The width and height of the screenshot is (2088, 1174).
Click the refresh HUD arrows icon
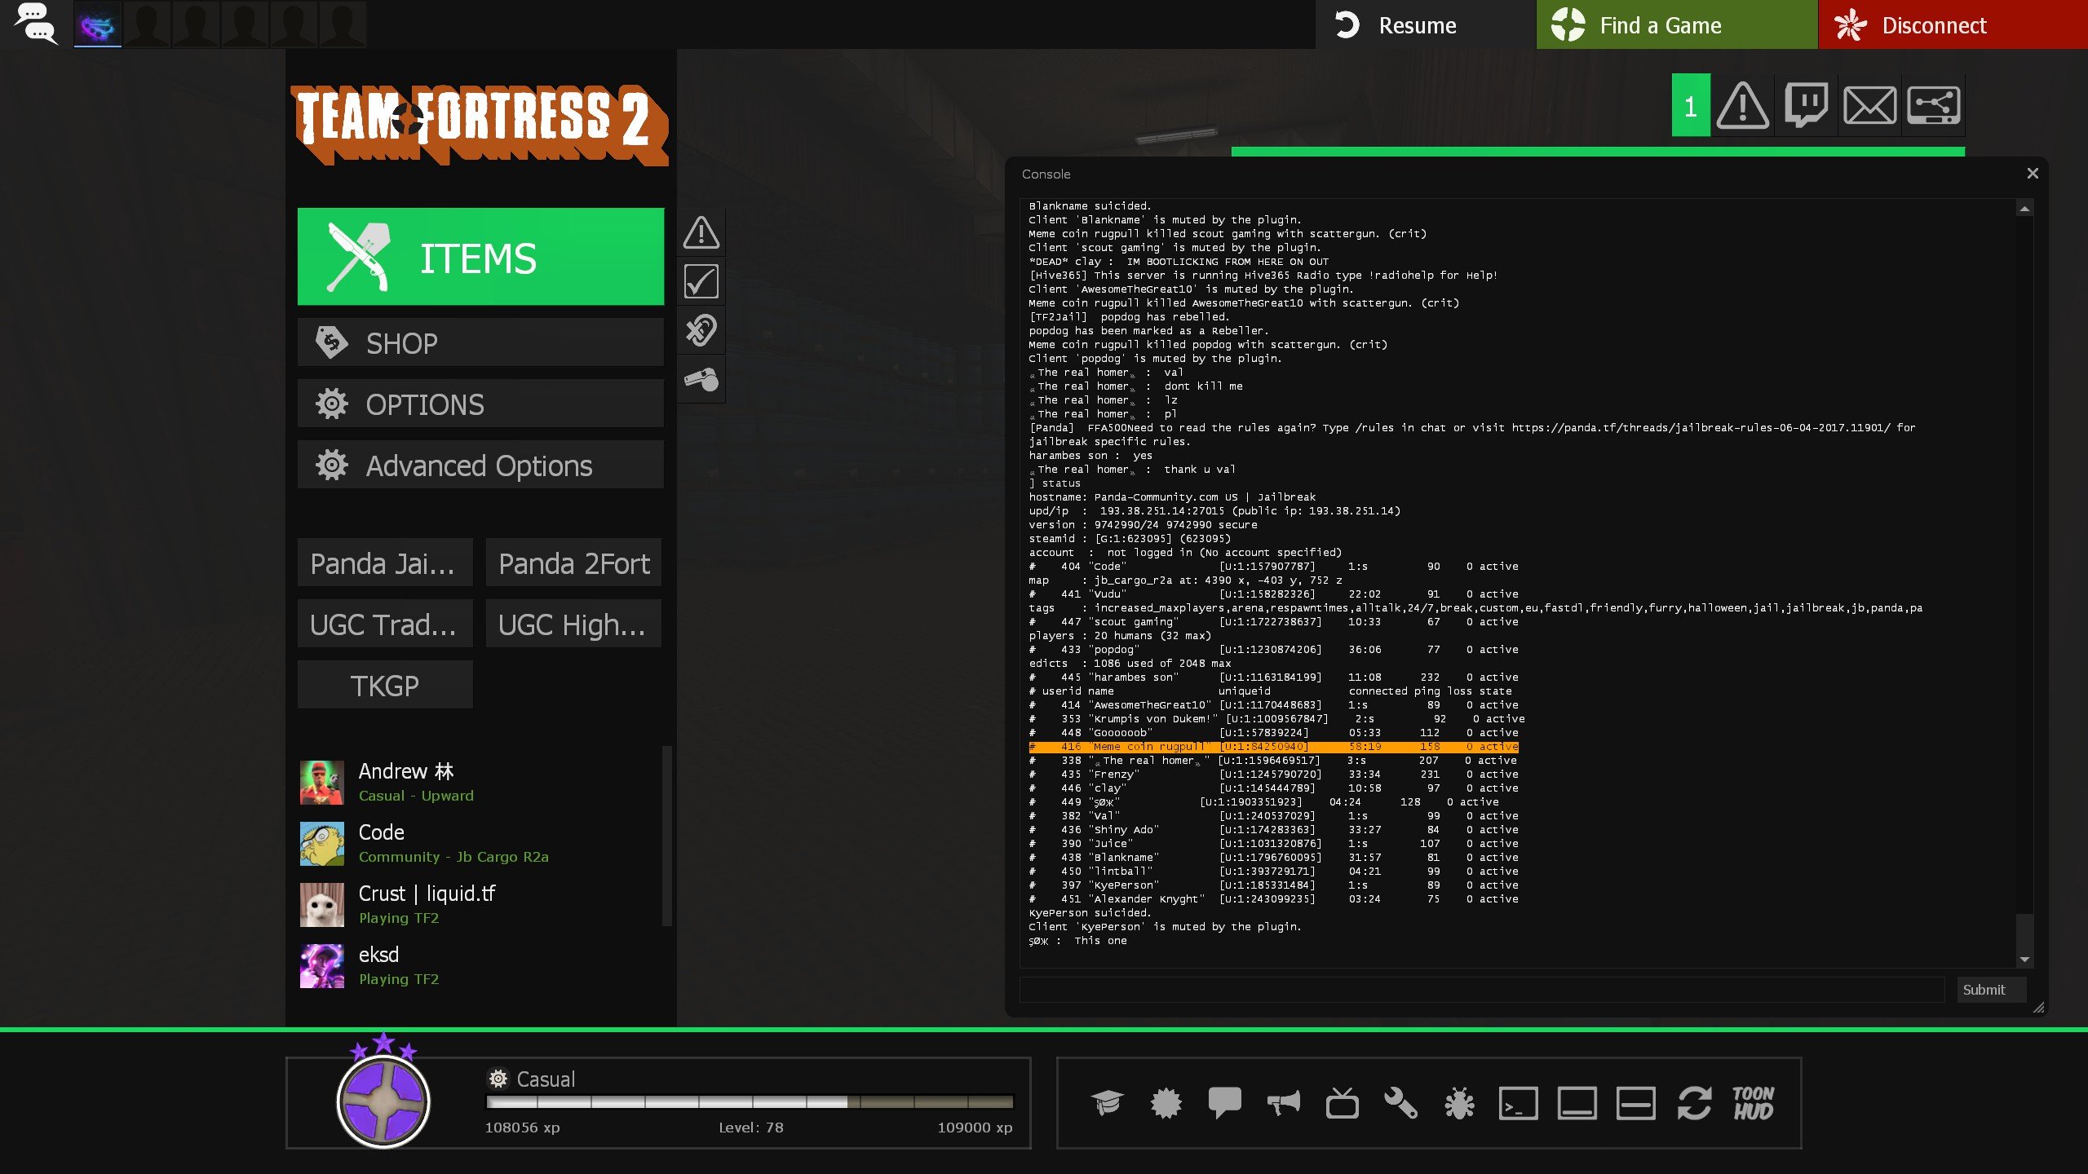1694,1103
